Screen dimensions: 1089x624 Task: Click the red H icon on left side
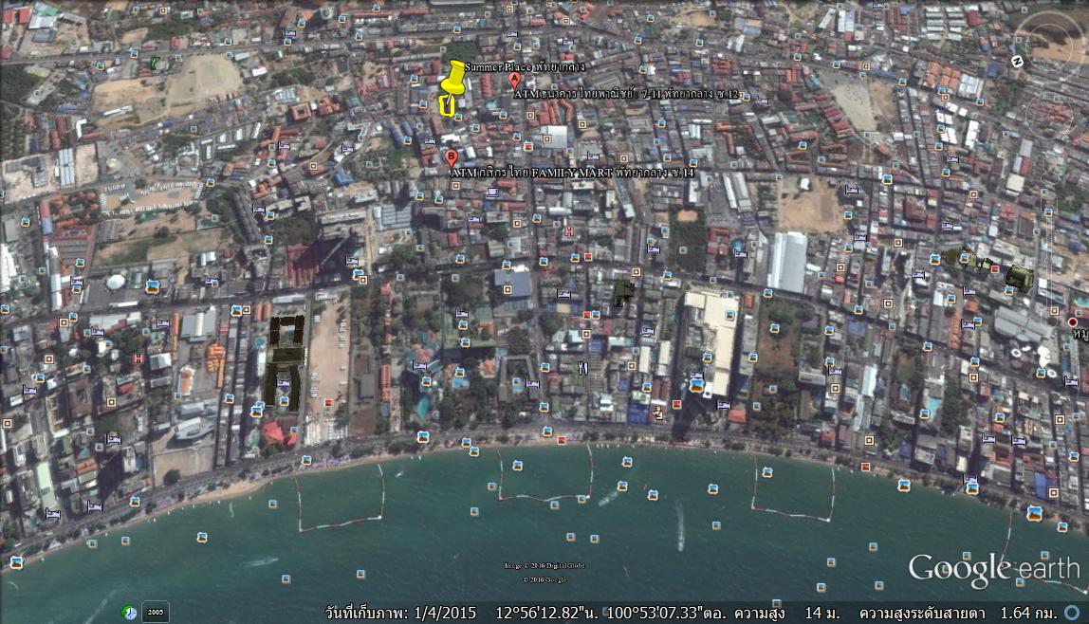(138, 358)
